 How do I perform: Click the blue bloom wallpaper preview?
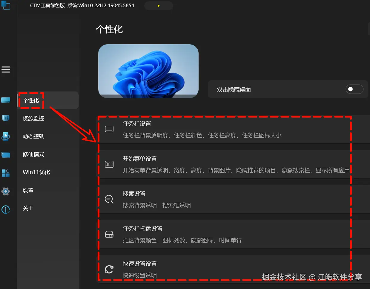(x=148, y=71)
